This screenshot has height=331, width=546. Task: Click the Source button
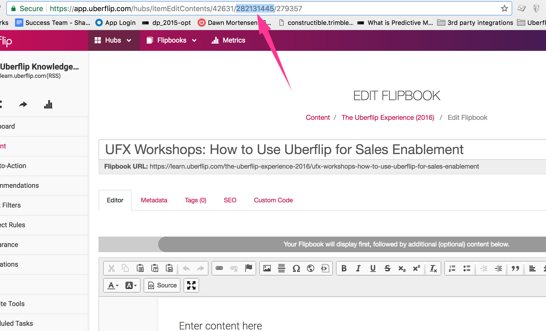pos(162,285)
